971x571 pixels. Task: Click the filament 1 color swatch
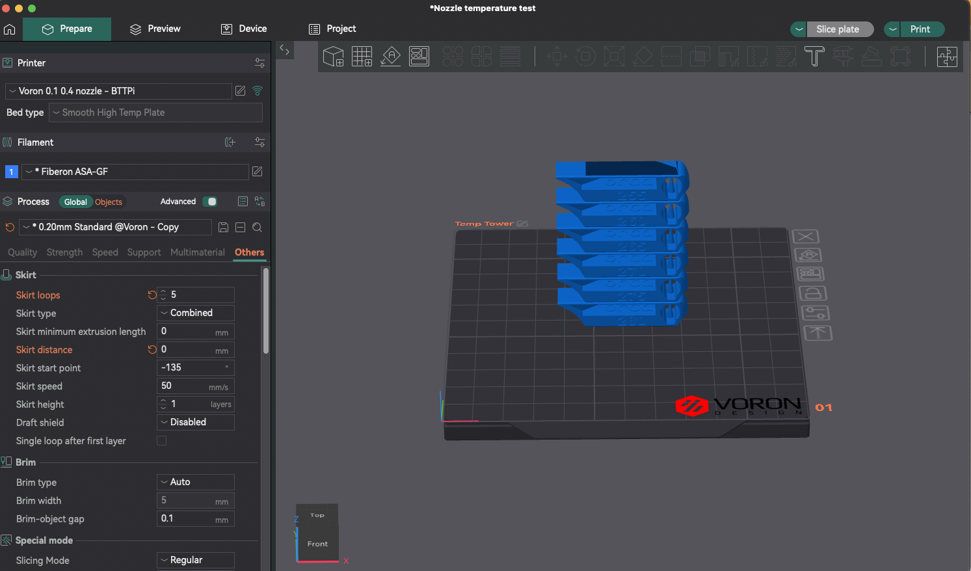(11, 172)
